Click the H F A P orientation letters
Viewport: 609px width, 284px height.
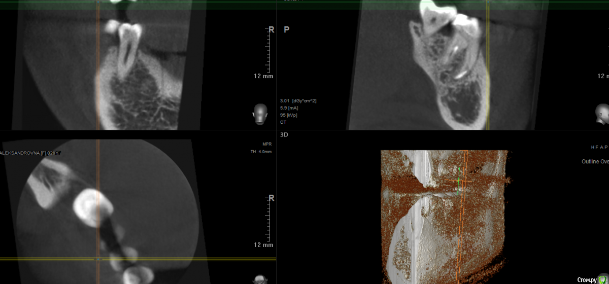click(599, 147)
